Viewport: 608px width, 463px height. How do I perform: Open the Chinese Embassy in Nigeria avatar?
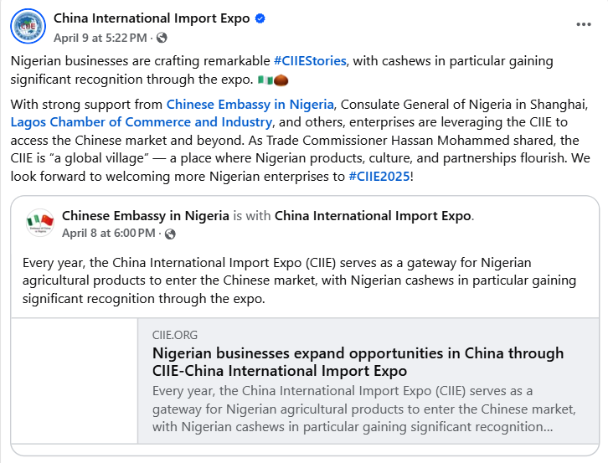coord(40,223)
